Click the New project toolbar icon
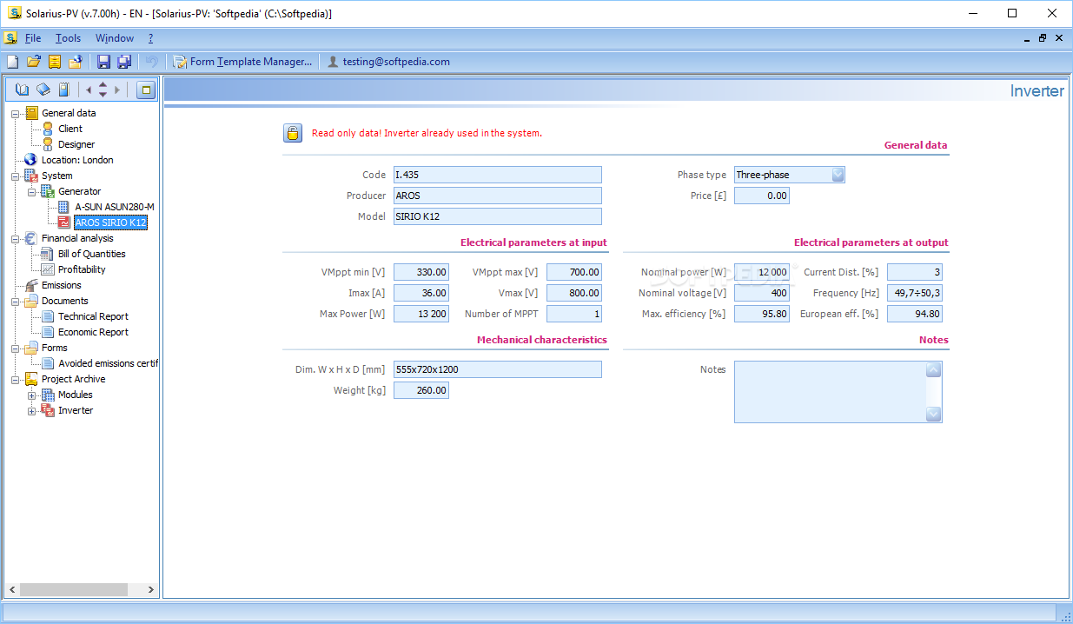The height and width of the screenshot is (624, 1073). point(12,62)
